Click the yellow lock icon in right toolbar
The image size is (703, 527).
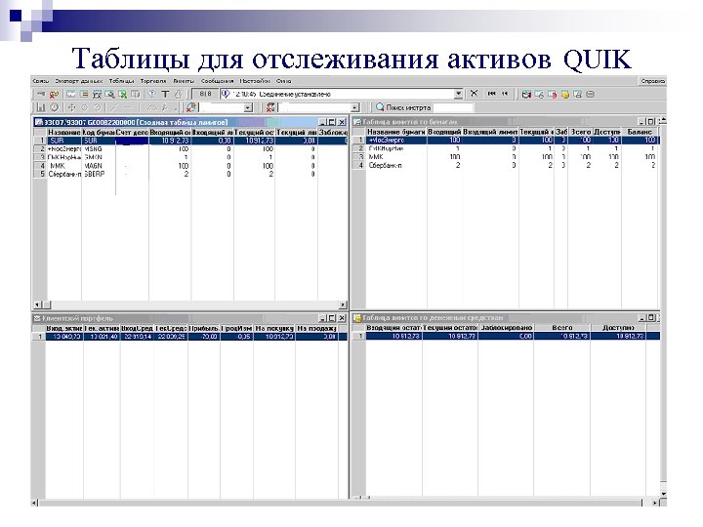click(565, 94)
